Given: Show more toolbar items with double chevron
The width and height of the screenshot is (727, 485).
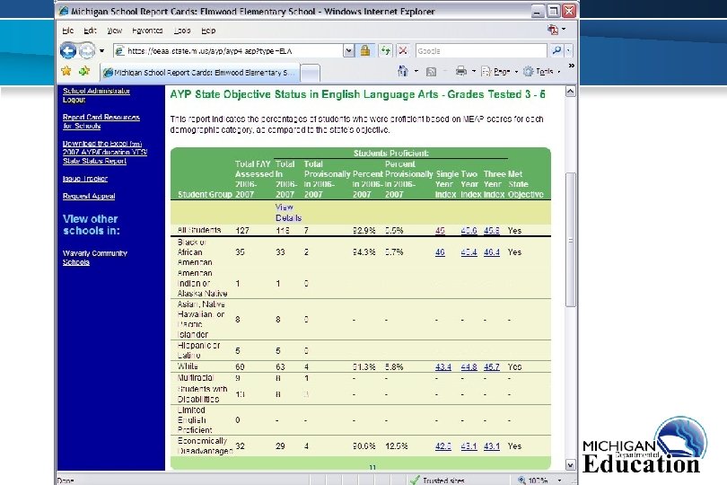Looking at the screenshot, I should pos(571,66).
